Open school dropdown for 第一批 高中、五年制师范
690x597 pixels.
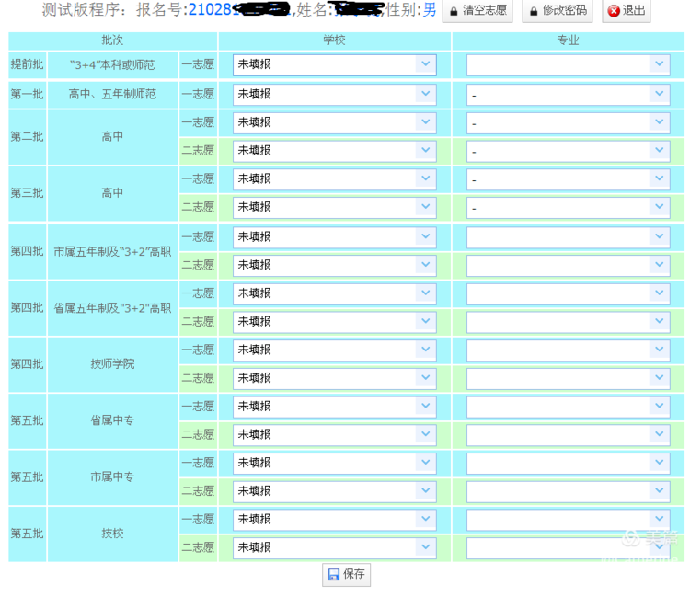335,94
